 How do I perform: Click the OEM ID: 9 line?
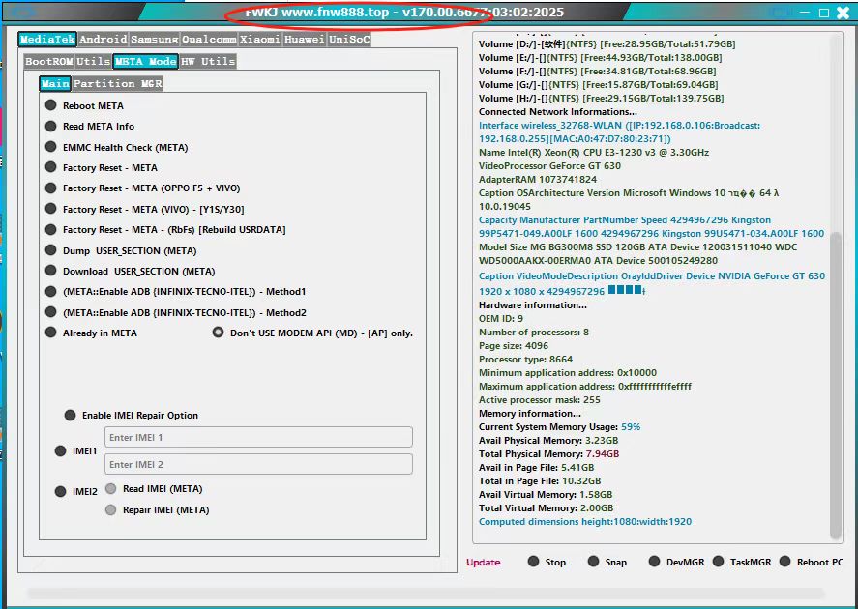[x=501, y=318]
